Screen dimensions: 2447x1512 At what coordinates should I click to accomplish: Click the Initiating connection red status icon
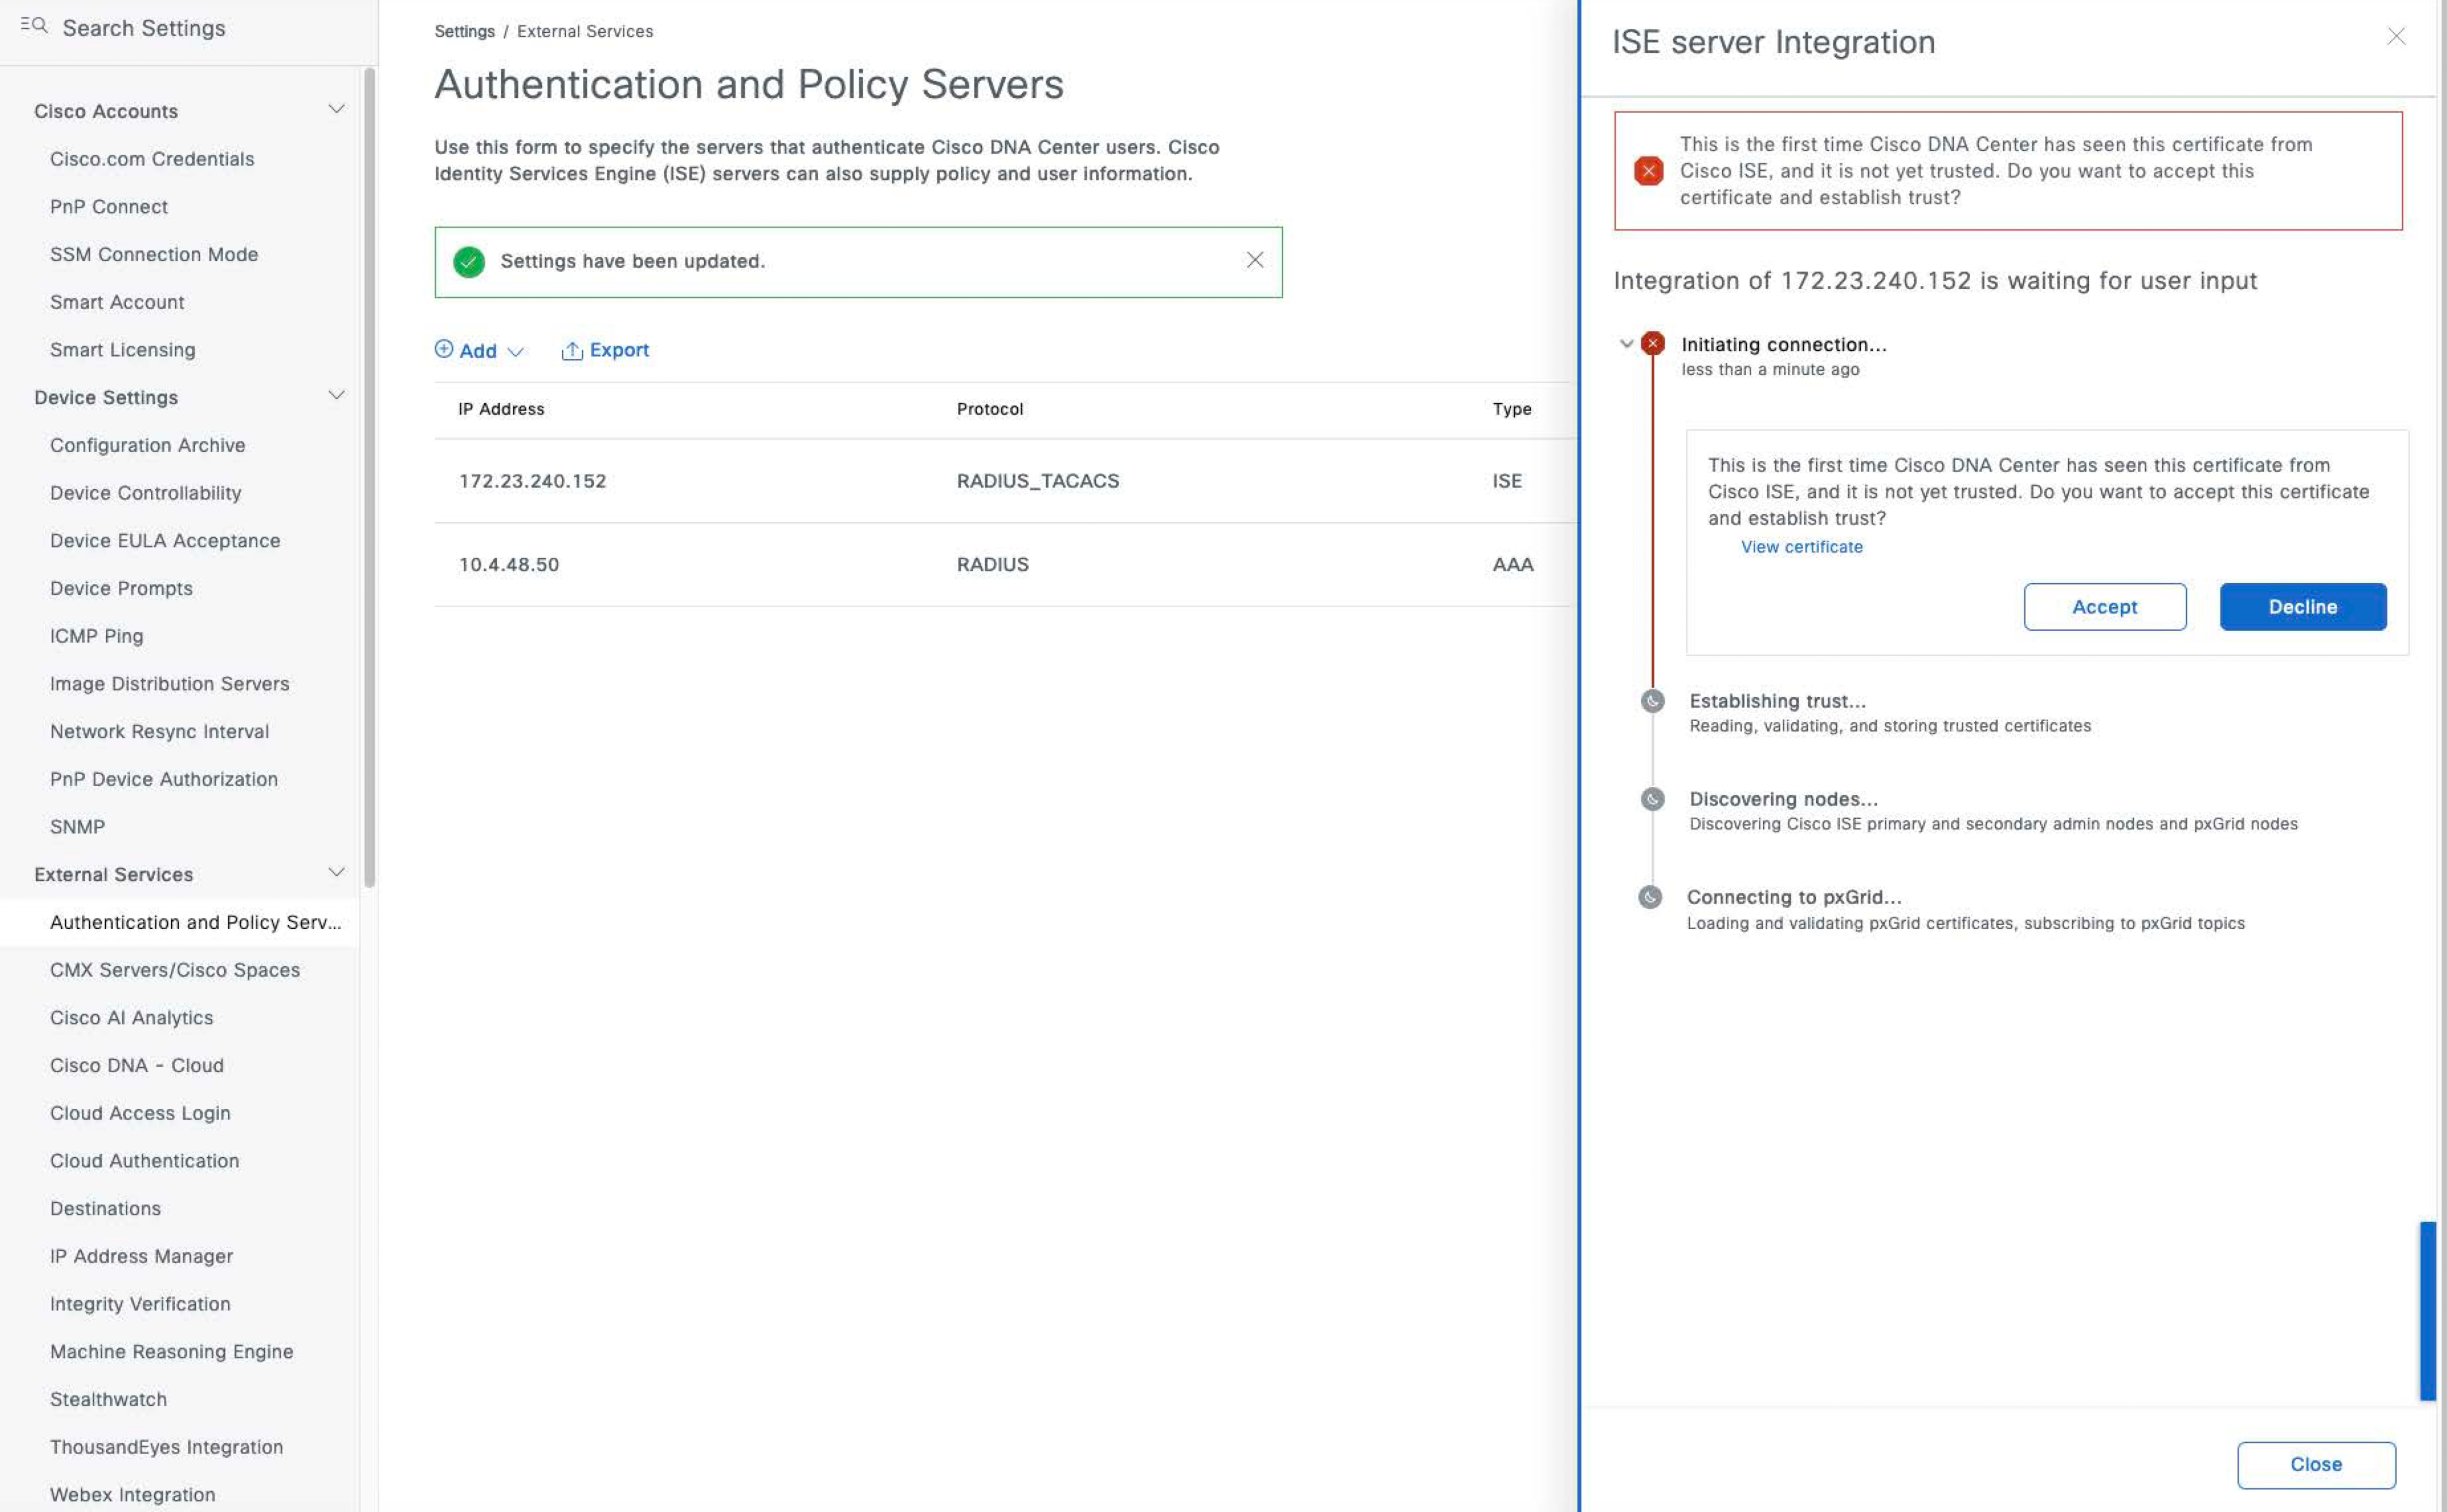[1652, 343]
